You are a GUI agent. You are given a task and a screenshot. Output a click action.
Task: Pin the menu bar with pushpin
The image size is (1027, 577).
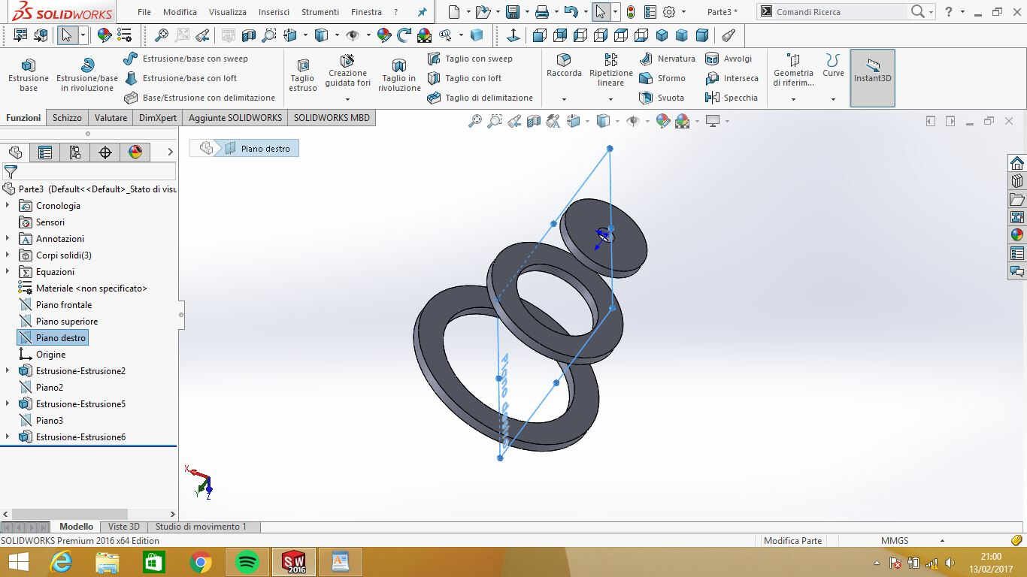coord(422,12)
